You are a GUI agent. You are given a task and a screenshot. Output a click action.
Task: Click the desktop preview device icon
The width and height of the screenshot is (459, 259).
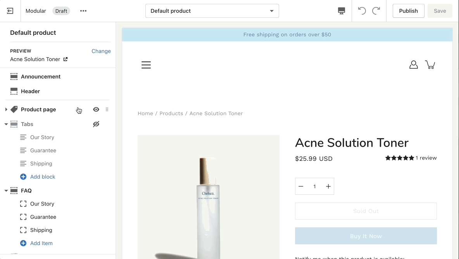tap(342, 11)
